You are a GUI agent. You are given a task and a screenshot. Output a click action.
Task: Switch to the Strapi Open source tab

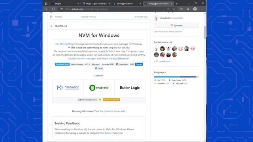click(x=96, y=4)
